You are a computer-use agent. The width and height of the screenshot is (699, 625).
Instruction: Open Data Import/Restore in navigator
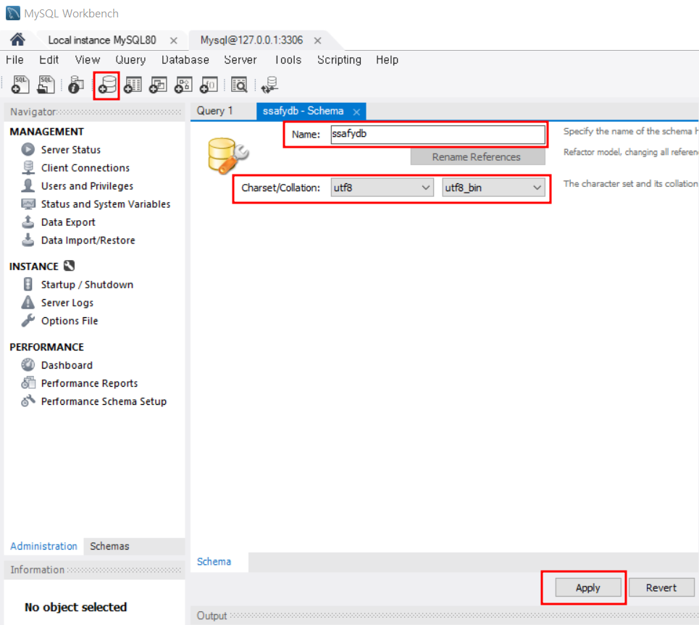[88, 240]
